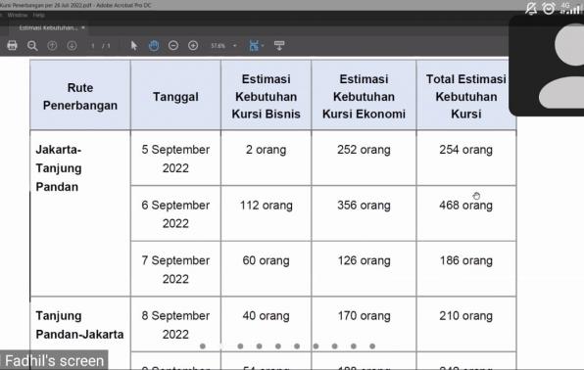The width and height of the screenshot is (584, 370).
Task: Click the Rute Penerbangan column header
Action: (80, 96)
